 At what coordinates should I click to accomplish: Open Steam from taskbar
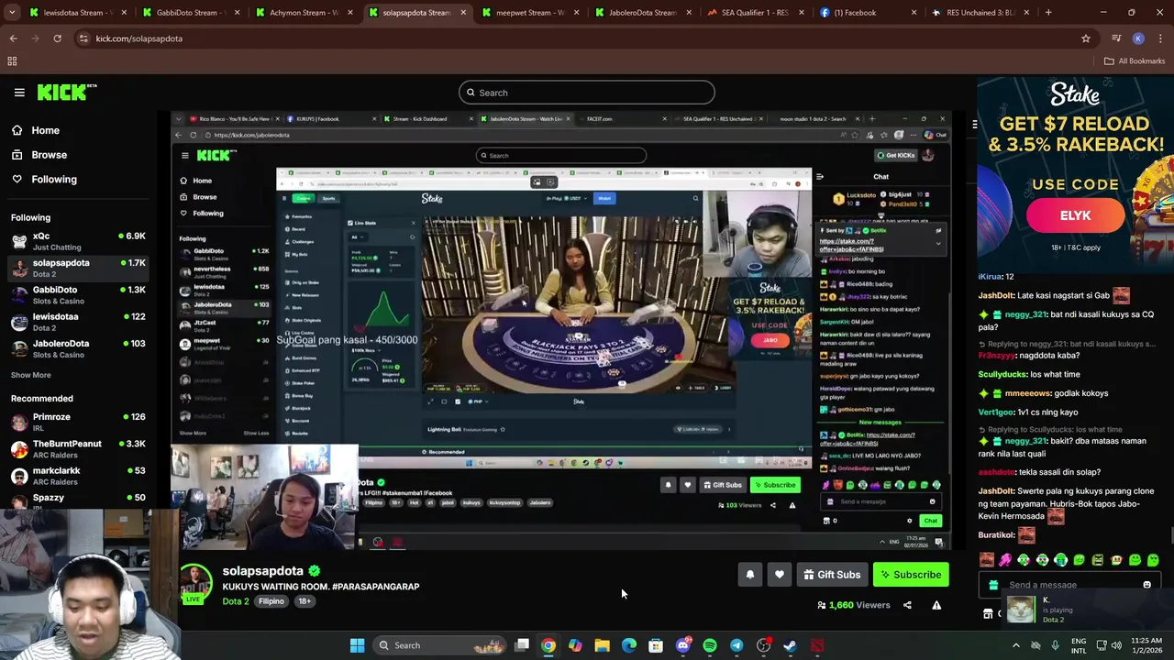[x=791, y=645]
